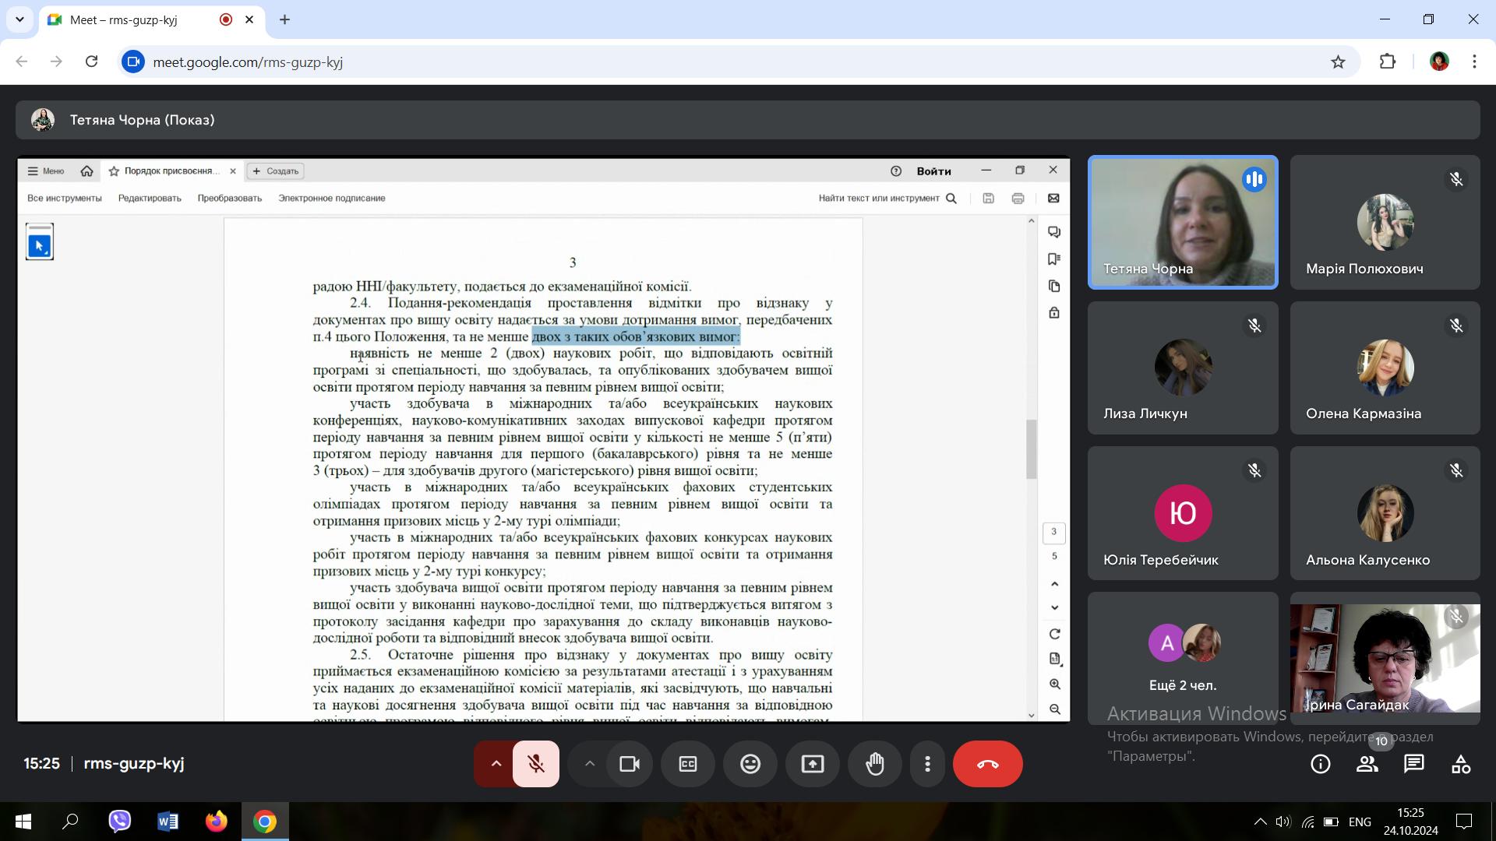The image size is (1496, 841).
Task: Open Chrome extensions puzzle icon
Action: [x=1388, y=62]
